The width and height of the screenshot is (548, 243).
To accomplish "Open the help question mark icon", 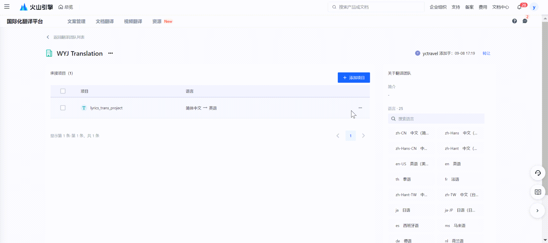I will [x=514, y=21].
